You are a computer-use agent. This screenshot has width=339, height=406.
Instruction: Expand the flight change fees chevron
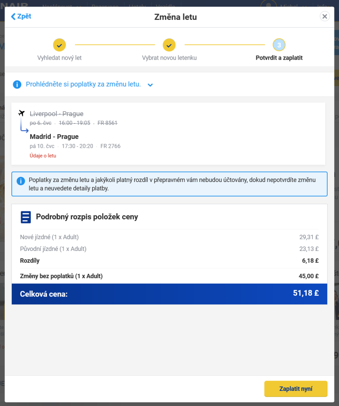(x=150, y=85)
